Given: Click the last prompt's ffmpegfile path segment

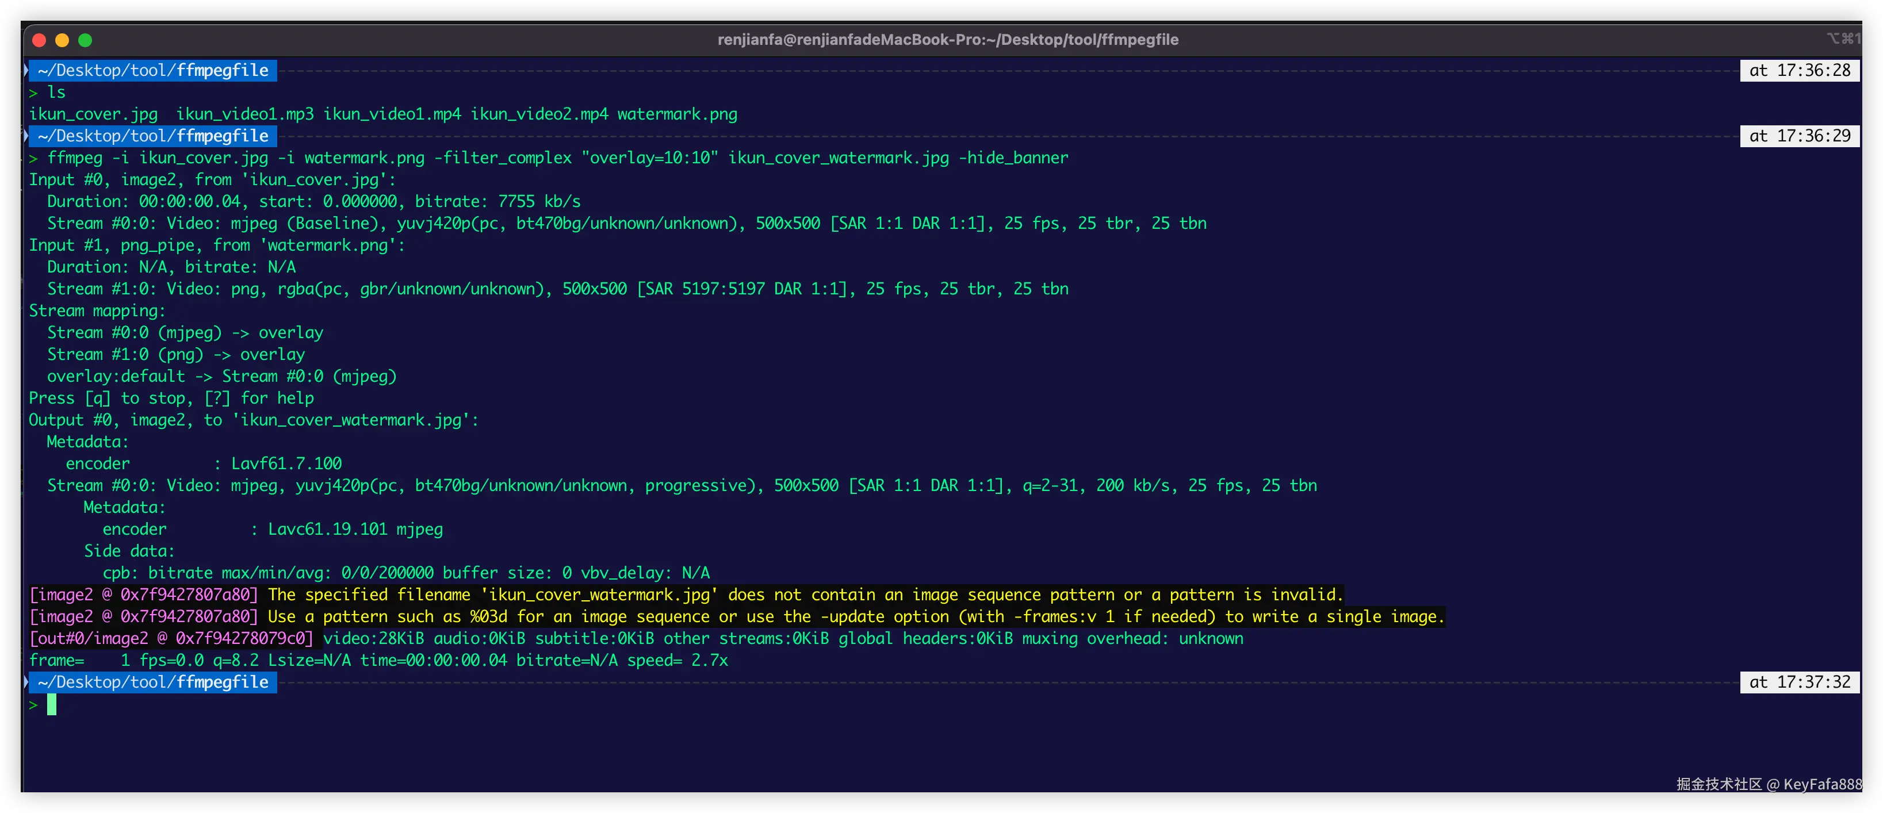Looking at the screenshot, I should pyautogui.click(x=222, y=682).
